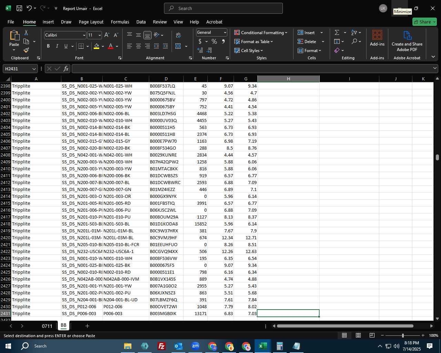
Task: Open the File menu
Action: click(x=11, y=22)
